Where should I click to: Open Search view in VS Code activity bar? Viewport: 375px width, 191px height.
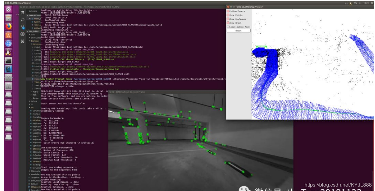pyautogui.click(x=22, y=20)
